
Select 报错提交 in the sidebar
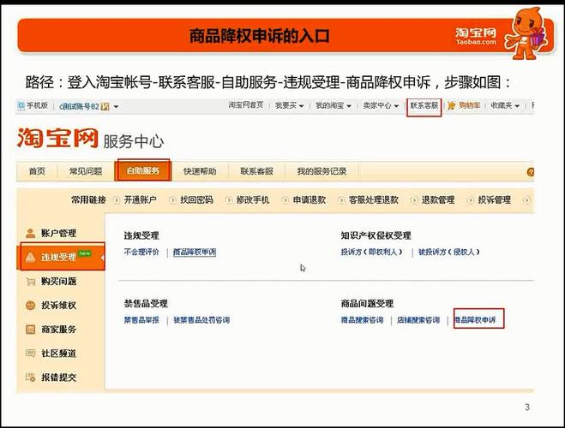pos(61,377)
